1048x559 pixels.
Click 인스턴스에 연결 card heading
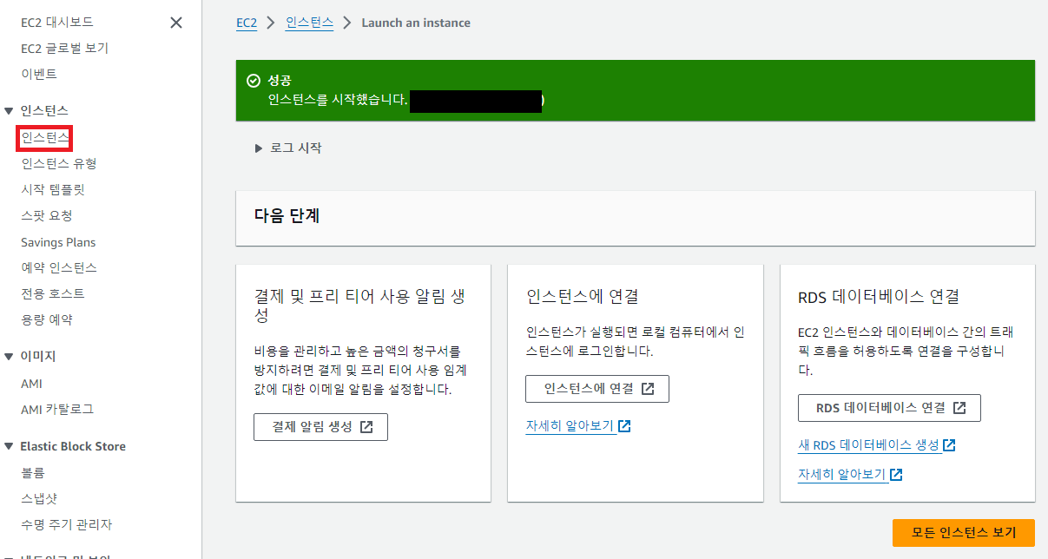[583, 296]
